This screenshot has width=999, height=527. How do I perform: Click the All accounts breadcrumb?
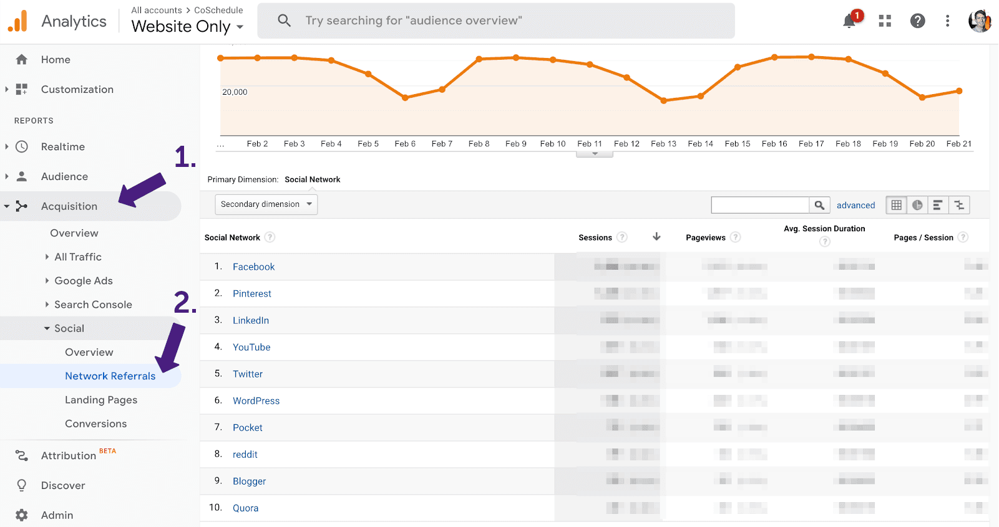157,10
